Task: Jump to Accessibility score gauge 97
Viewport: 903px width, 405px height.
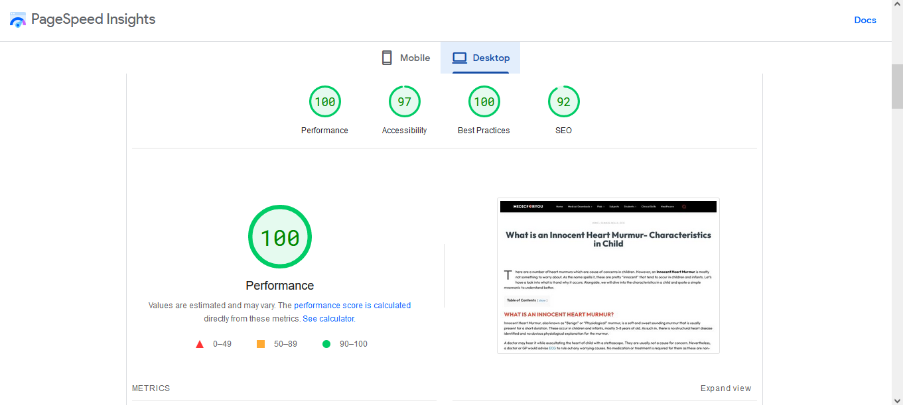Action: click(405, 102)
